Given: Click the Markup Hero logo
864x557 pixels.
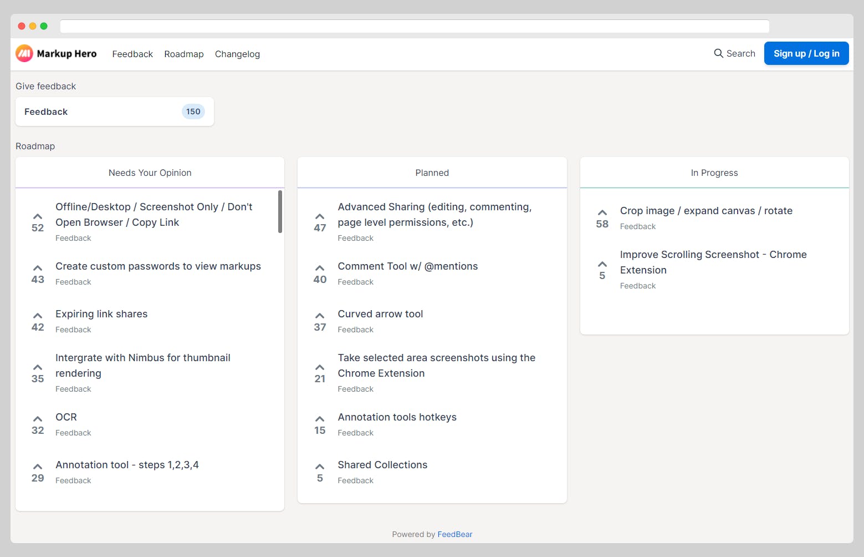Looking at the screenshot, I should pos(56,53).
